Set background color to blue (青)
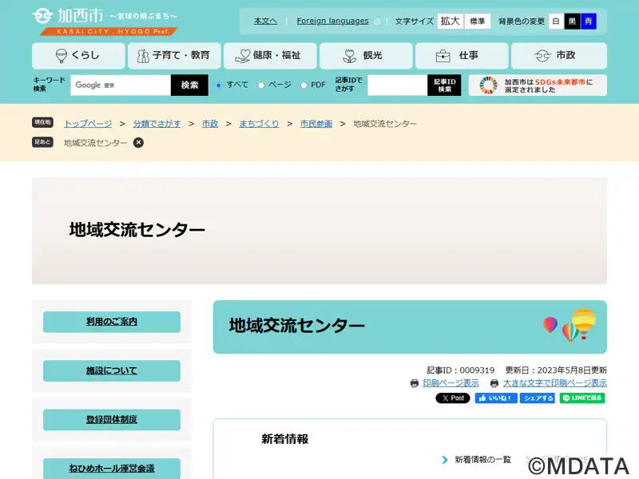Screen dimensions: 639x479 (589, 22)
